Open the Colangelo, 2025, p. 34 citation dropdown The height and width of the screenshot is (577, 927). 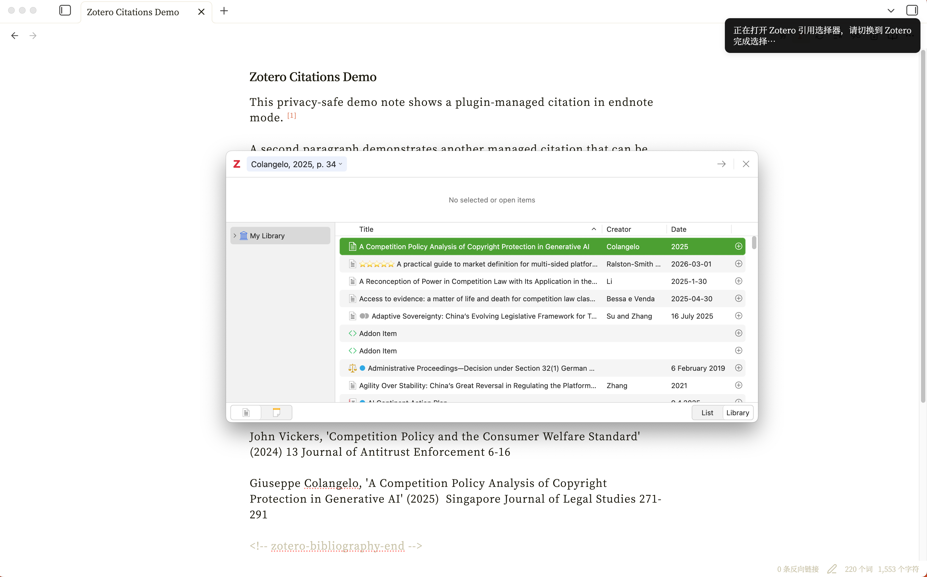pos(297,164)
